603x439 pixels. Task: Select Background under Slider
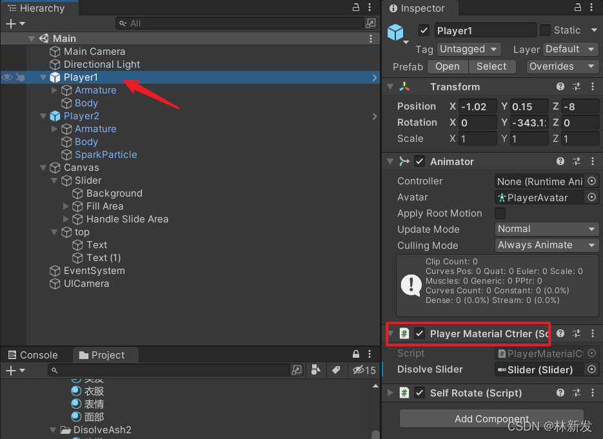(114, 193)
